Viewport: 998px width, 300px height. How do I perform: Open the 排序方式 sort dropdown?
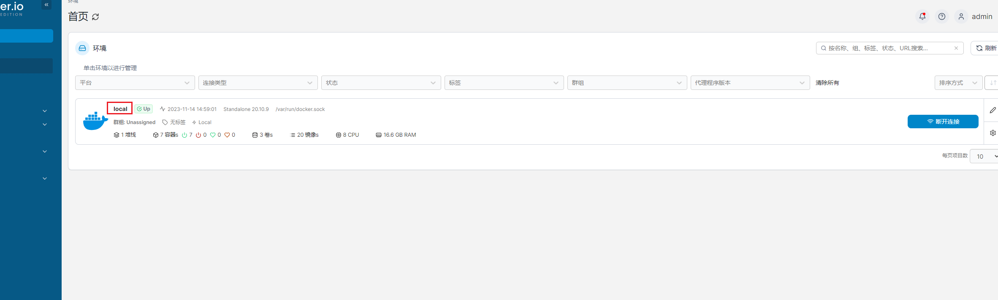tap(959, 83)
